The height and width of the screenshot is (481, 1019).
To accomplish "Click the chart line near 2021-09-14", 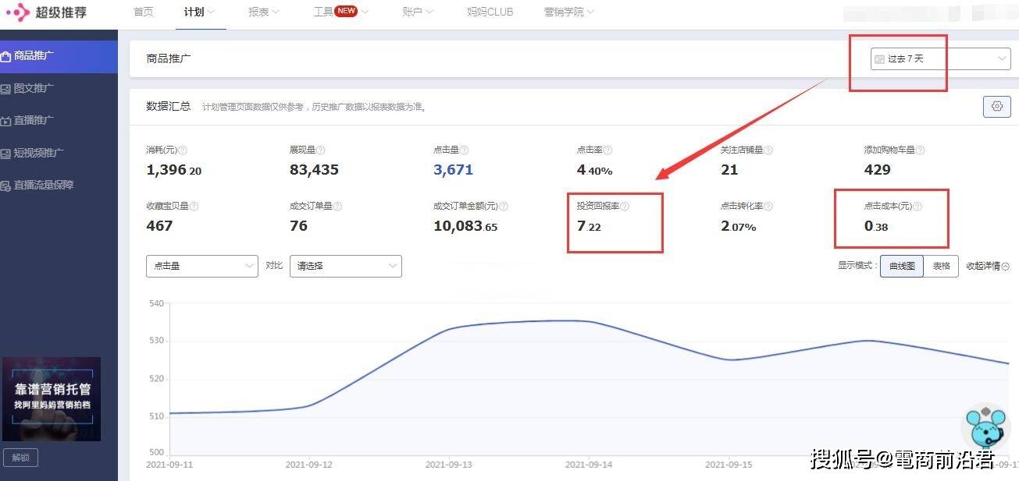I will [588, 321].
